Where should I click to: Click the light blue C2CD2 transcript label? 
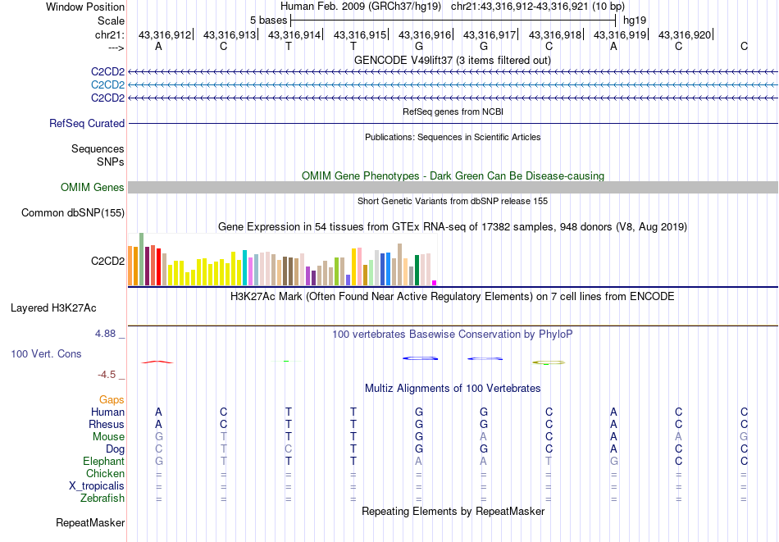click(107, 85)
